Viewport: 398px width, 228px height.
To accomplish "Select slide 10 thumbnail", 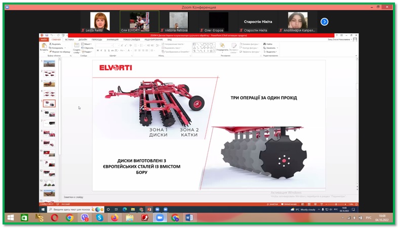I will pos(49,154).
